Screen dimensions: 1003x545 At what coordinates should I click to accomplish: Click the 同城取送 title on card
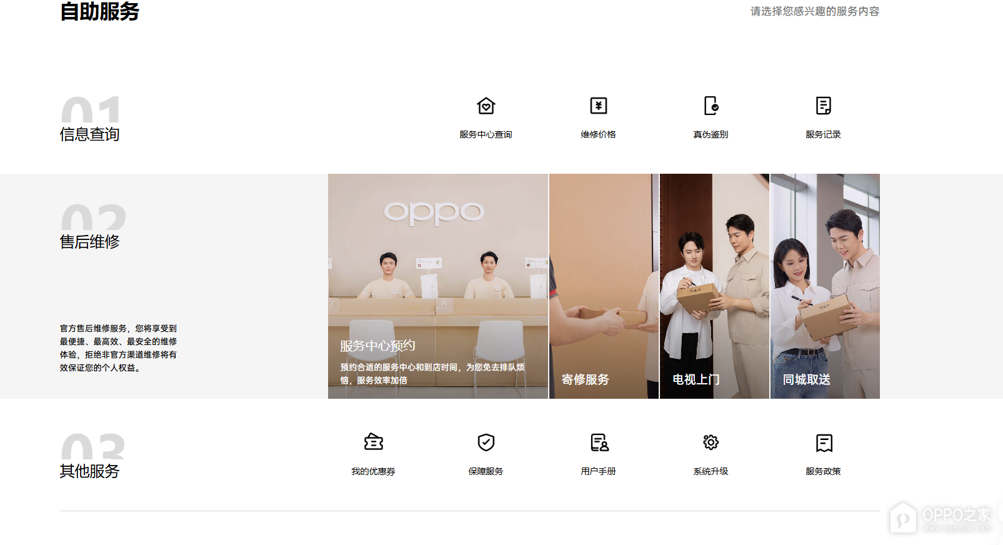coord(807,379)
